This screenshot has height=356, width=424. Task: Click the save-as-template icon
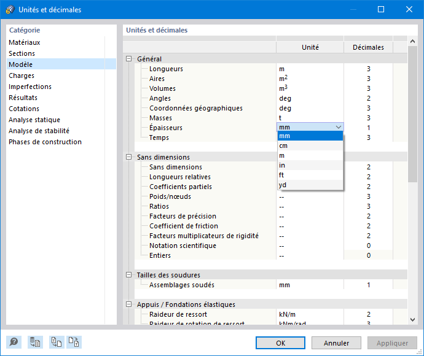pos(74,342)
